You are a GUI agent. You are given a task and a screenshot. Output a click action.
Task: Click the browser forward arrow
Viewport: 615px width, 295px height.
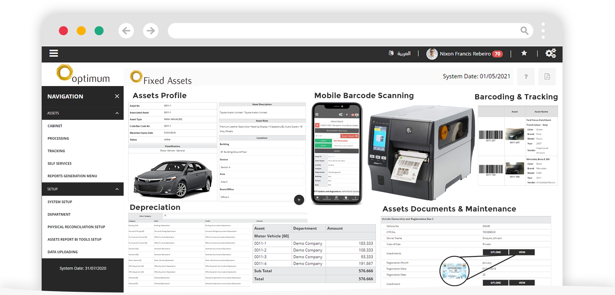(x=151, y=31)
